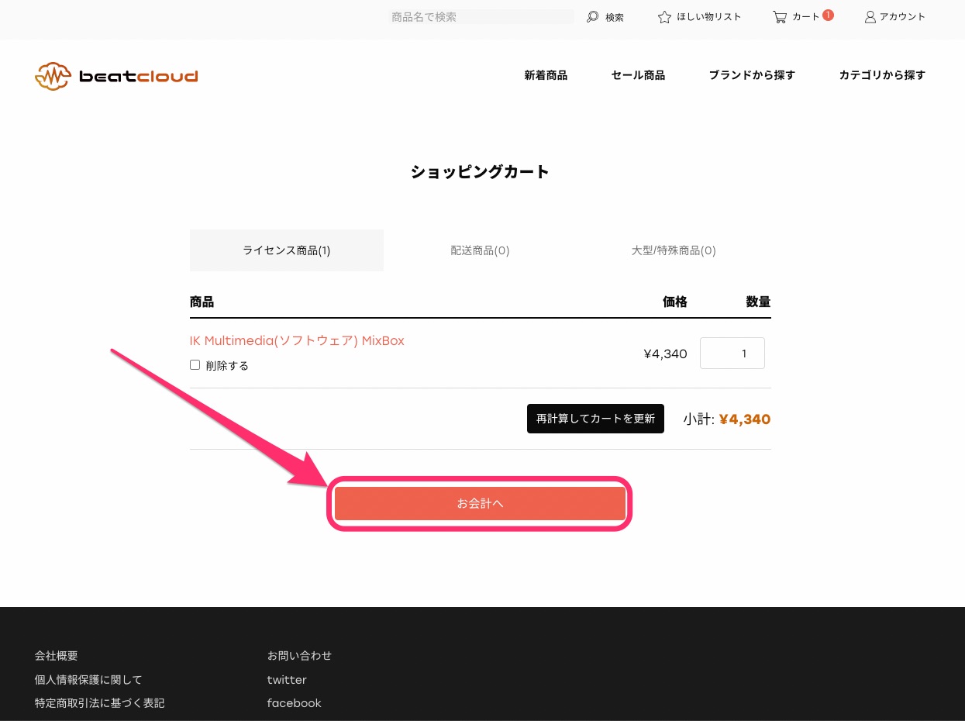The width and height of the screenshot is (965, 721).
Task: Switch to the 大型/特殊商品(0) tab
Action: 674,250
